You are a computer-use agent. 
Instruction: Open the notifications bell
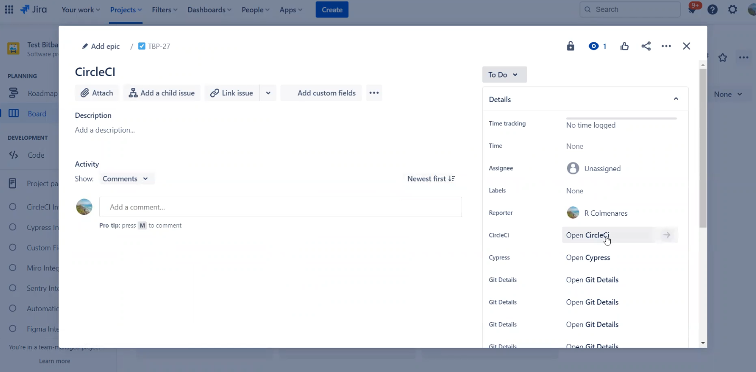692,10
